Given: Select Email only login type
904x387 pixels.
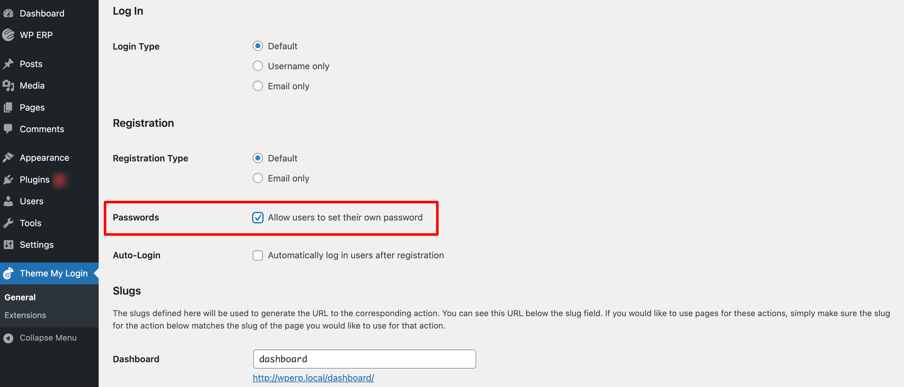Looking at the screenshot, I should (258, 85).
